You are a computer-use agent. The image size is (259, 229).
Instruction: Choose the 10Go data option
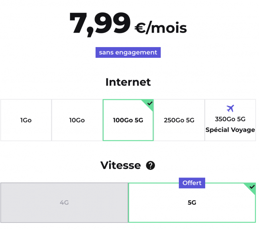pyautogui.click(x=77, y=120)
